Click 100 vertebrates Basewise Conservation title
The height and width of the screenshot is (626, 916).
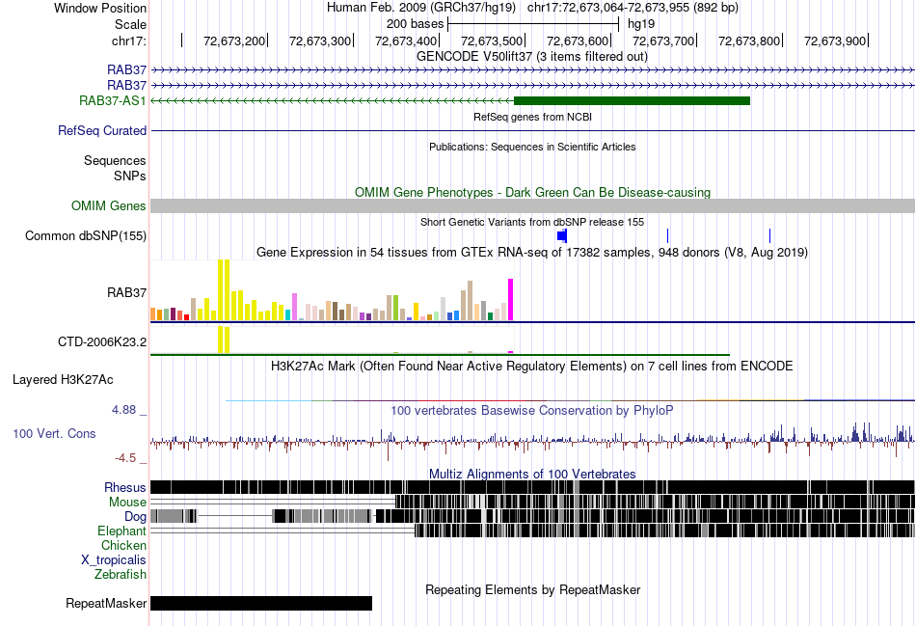point(532,410)
